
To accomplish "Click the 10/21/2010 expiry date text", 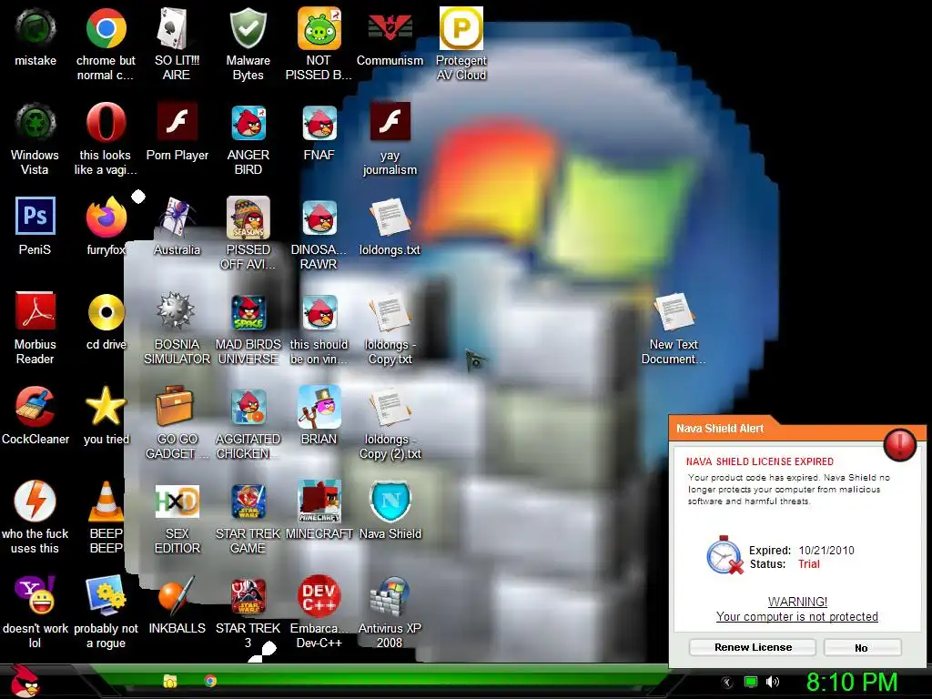I will (x=826, y=551).
